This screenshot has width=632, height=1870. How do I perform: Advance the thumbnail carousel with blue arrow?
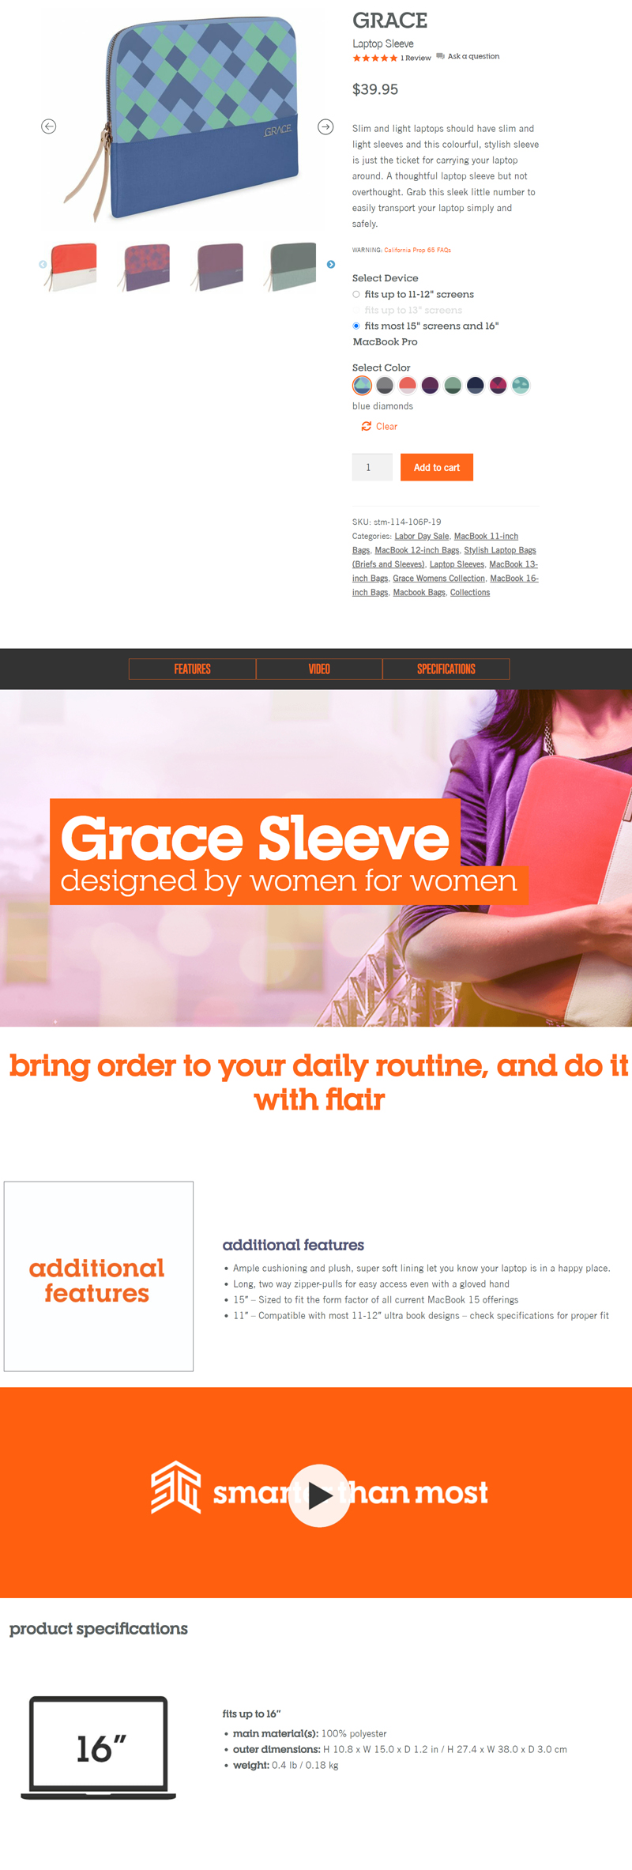tap(331, 265)
